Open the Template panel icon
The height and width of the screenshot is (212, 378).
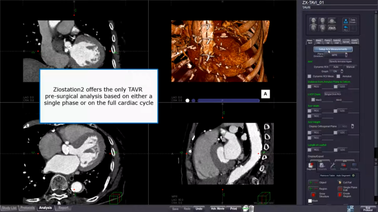pyautogui.click(x=322, y=166)
